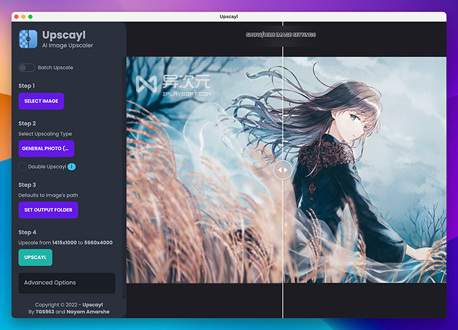Click the Step 2 label
The height and width of the screenshot is (330, 458).
(27, 123)
